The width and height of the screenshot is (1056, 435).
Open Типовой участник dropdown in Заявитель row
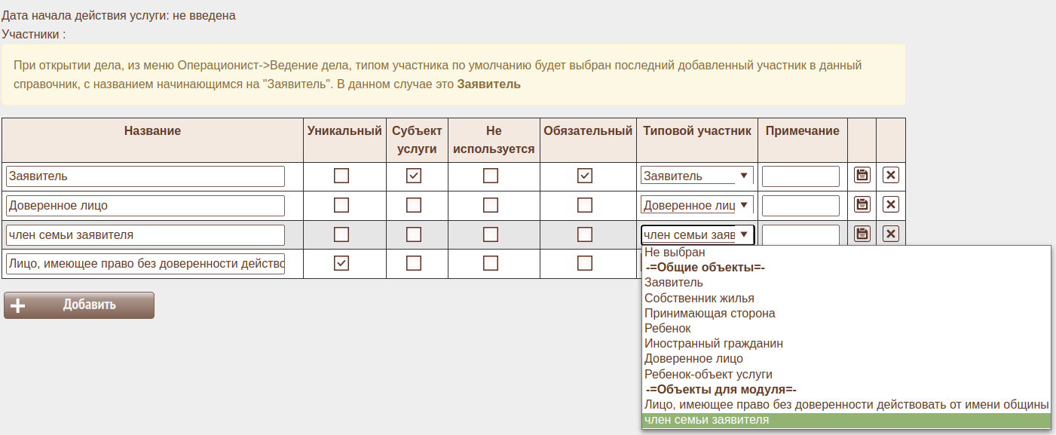point(696,176)
